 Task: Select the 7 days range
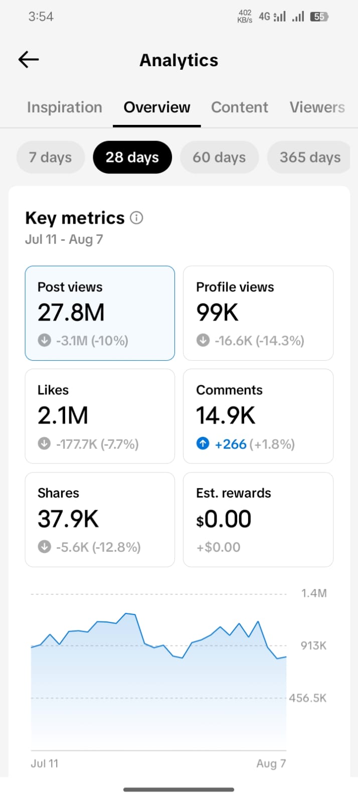pyautogui.click(x=50, y=157)
